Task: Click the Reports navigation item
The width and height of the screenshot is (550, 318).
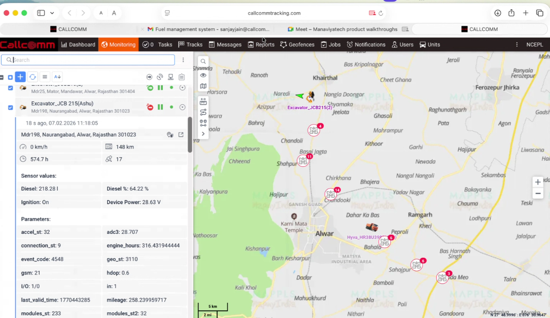Action: point(261,45)
